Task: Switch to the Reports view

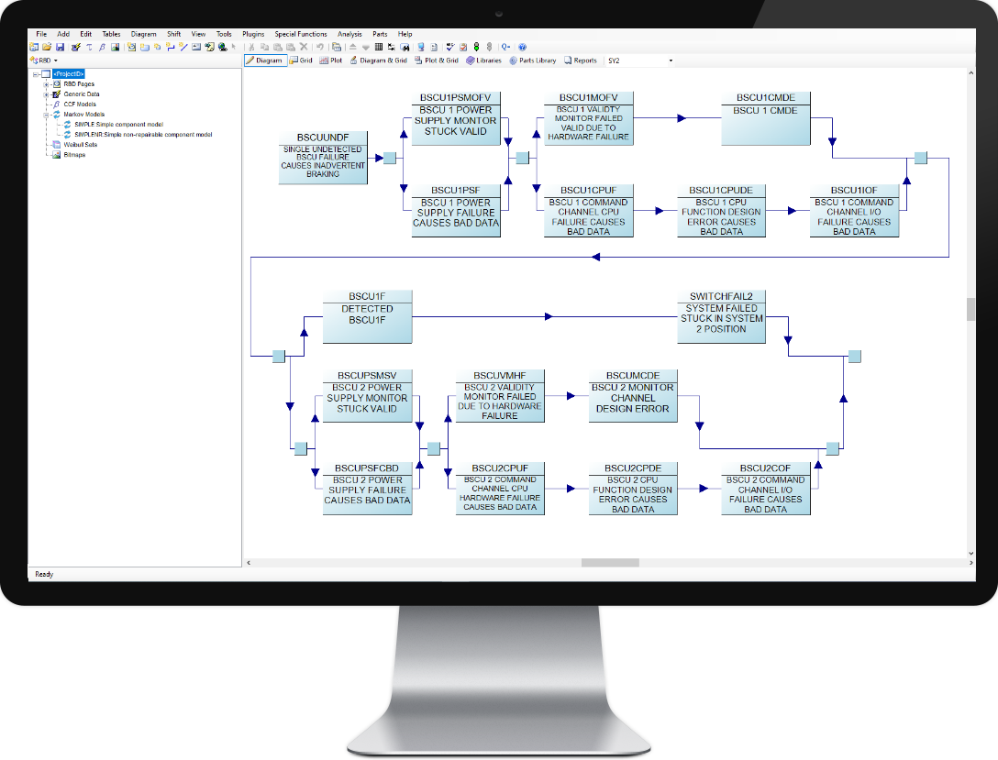Action: [x=581, y=61]
